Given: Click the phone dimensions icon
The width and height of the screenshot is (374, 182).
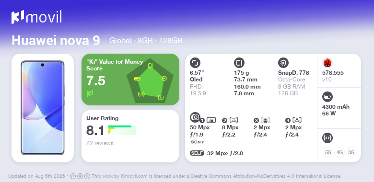Looking at the screenshot, I should click(239, 63).
